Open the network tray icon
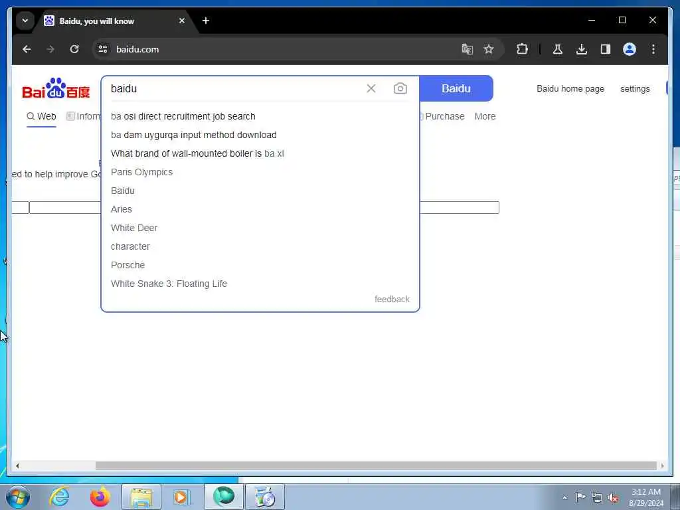 [597, 498]
